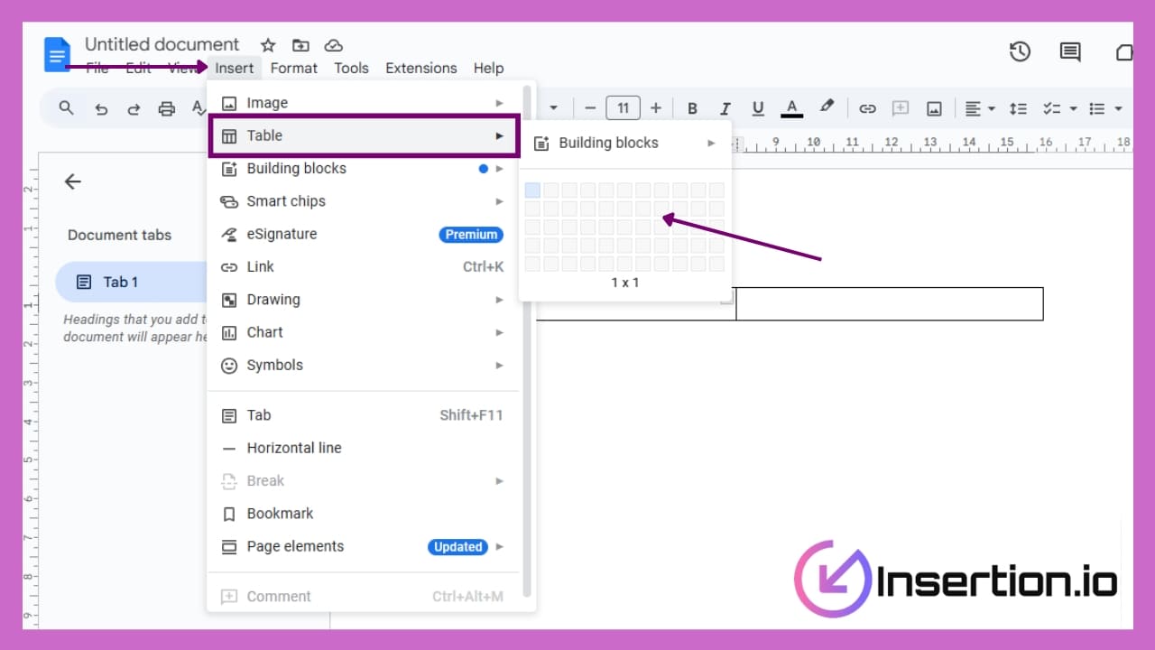This screenshot has width=1155, height=650.
Task: Increase font size with plus button
Action: 656,108
